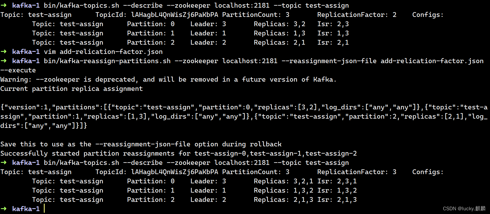This screenshot has height=214, width=490.
Task: Click 'ReplicationFactor: 2' in first describe output
Action: (357, 15)
